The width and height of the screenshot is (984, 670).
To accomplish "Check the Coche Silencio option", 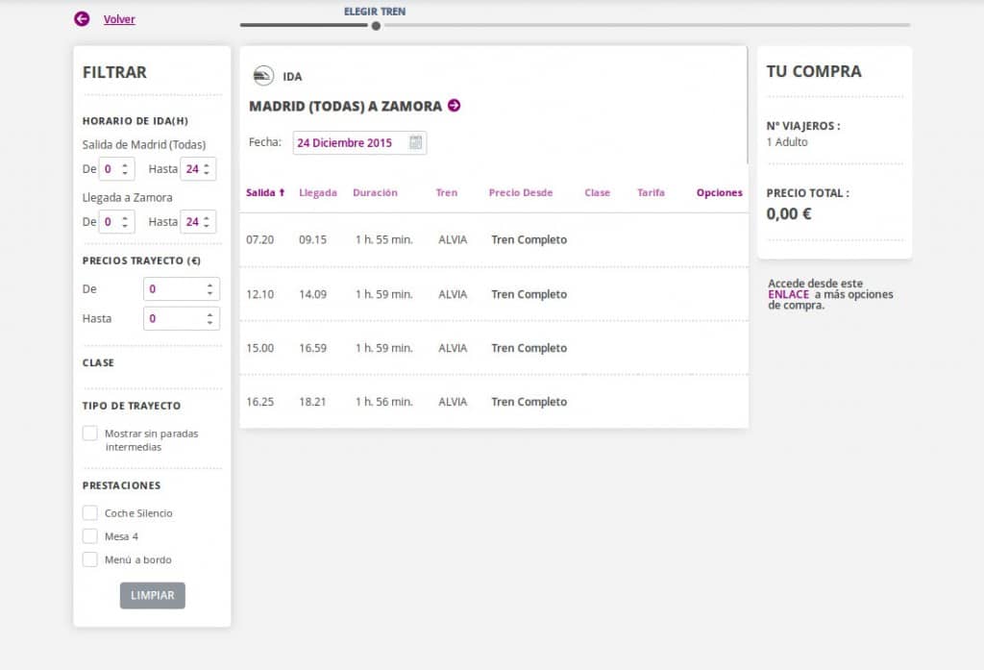I will (90, 512).
